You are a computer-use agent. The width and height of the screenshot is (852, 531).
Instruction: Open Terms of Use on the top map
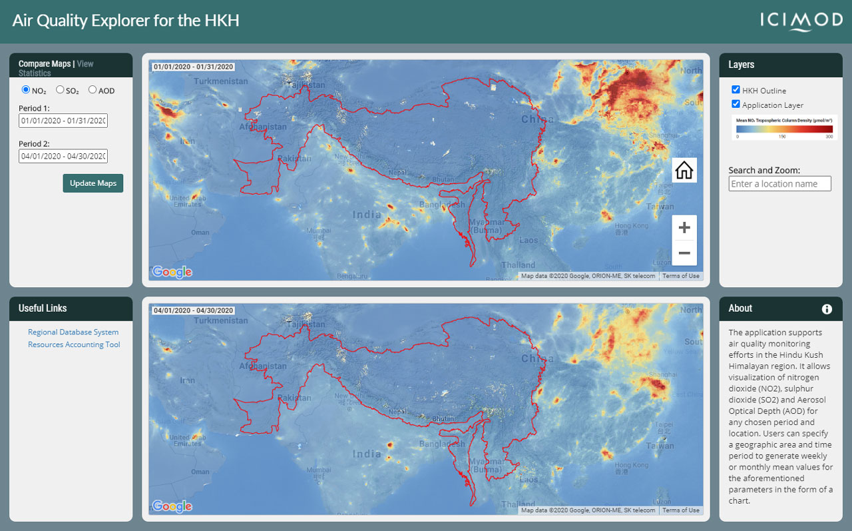pos(681,276)
